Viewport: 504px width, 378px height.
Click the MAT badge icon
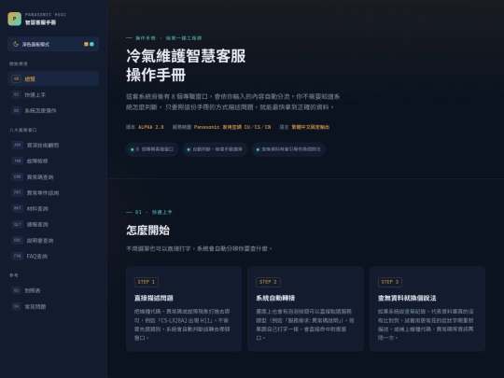18,208
